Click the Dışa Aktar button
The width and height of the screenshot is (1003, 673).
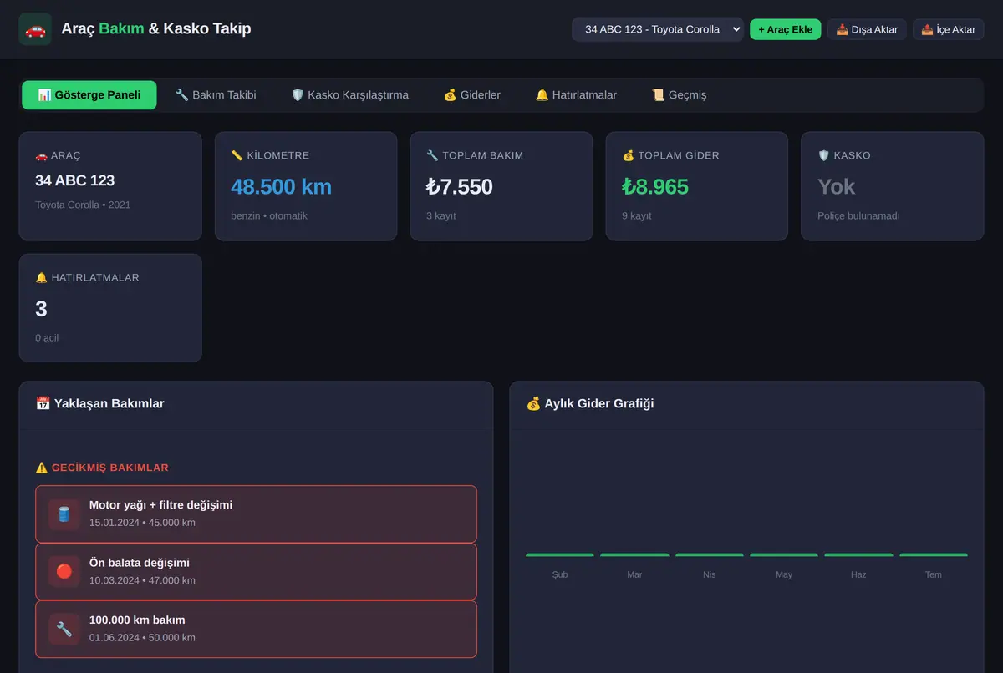click(867, 29)
